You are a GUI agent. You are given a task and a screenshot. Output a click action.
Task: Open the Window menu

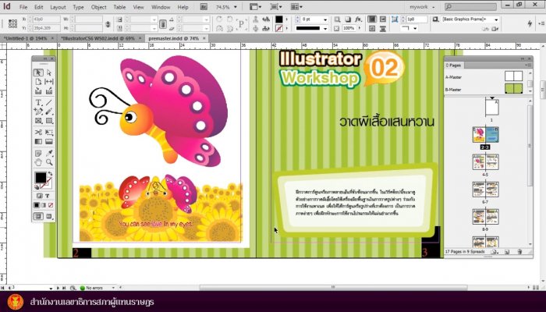coord(161,7)
